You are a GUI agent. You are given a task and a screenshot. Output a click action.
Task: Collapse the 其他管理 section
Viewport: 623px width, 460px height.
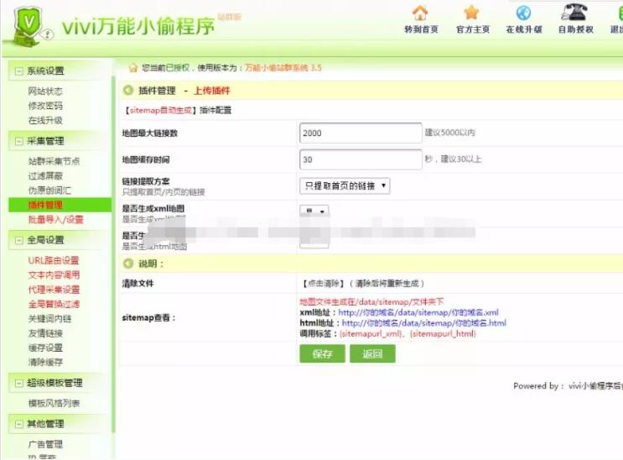tap(18, 424)
